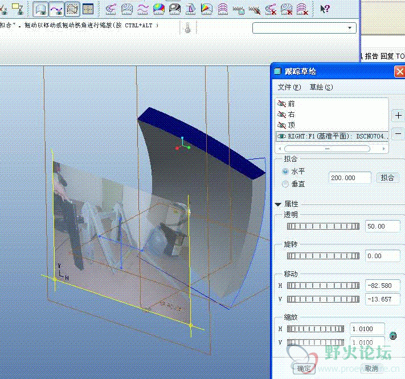Click the -13.657 move V field

[x=383, y=299]
